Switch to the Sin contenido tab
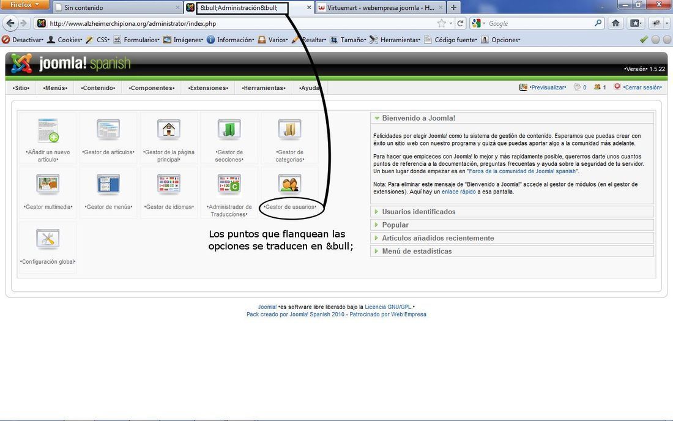Viewport: 673px width, 421px height. [117, 7]
